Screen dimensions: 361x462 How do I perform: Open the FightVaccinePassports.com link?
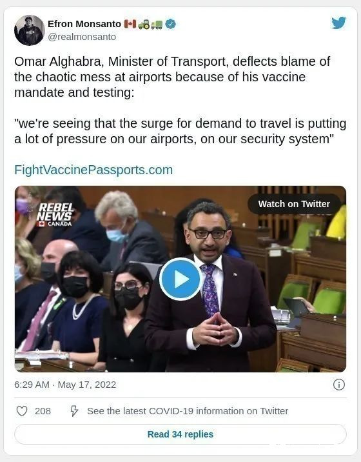(93, 170)
